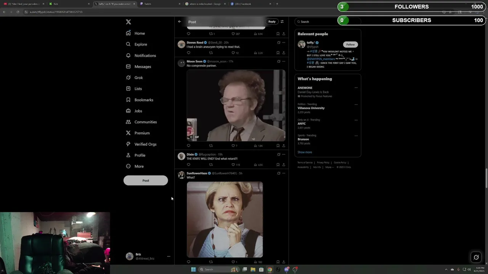This screenshot has height=274, width=488.
Task: Click the back arrow beside Post heading
Action: (180, 22)
